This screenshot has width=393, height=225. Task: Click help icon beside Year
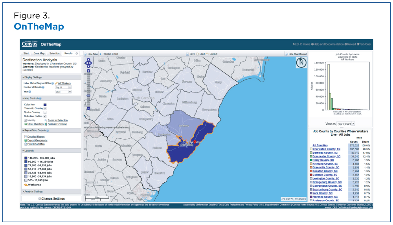click(30, 92)
